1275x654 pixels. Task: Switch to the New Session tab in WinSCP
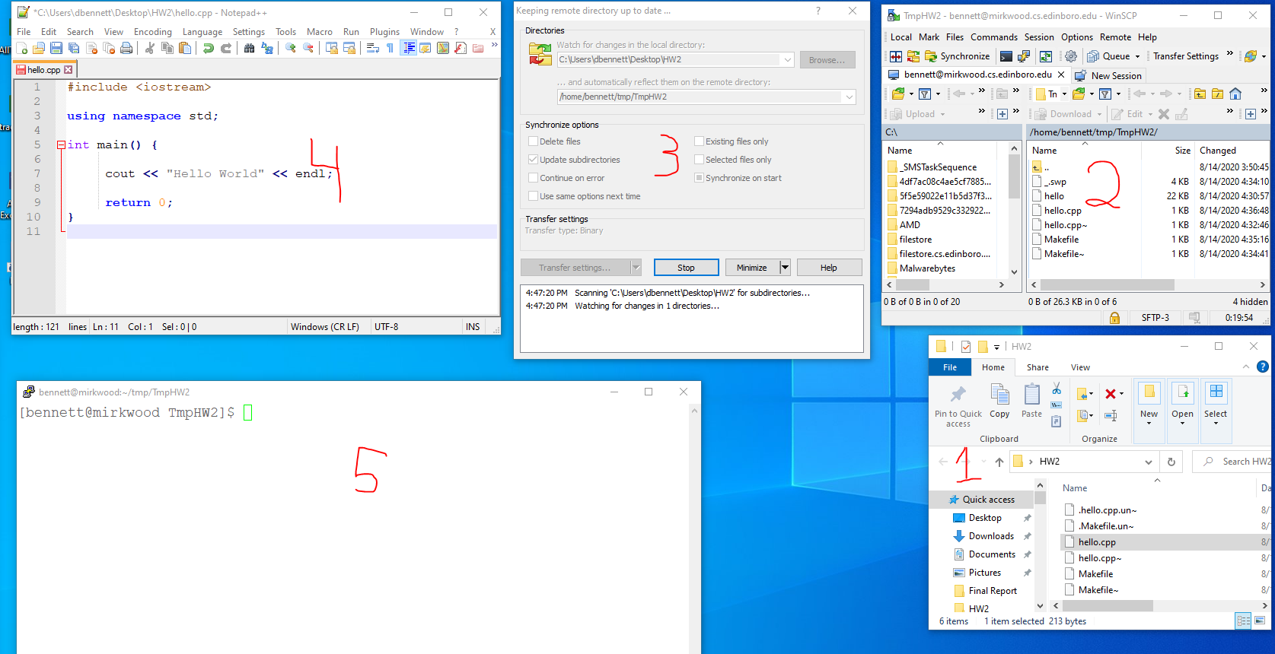[x=1115, y=76]
